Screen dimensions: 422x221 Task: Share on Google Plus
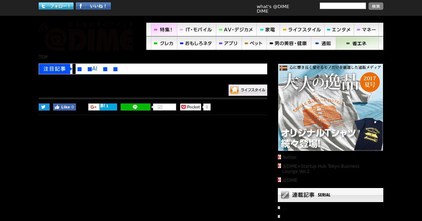[94, 107]
